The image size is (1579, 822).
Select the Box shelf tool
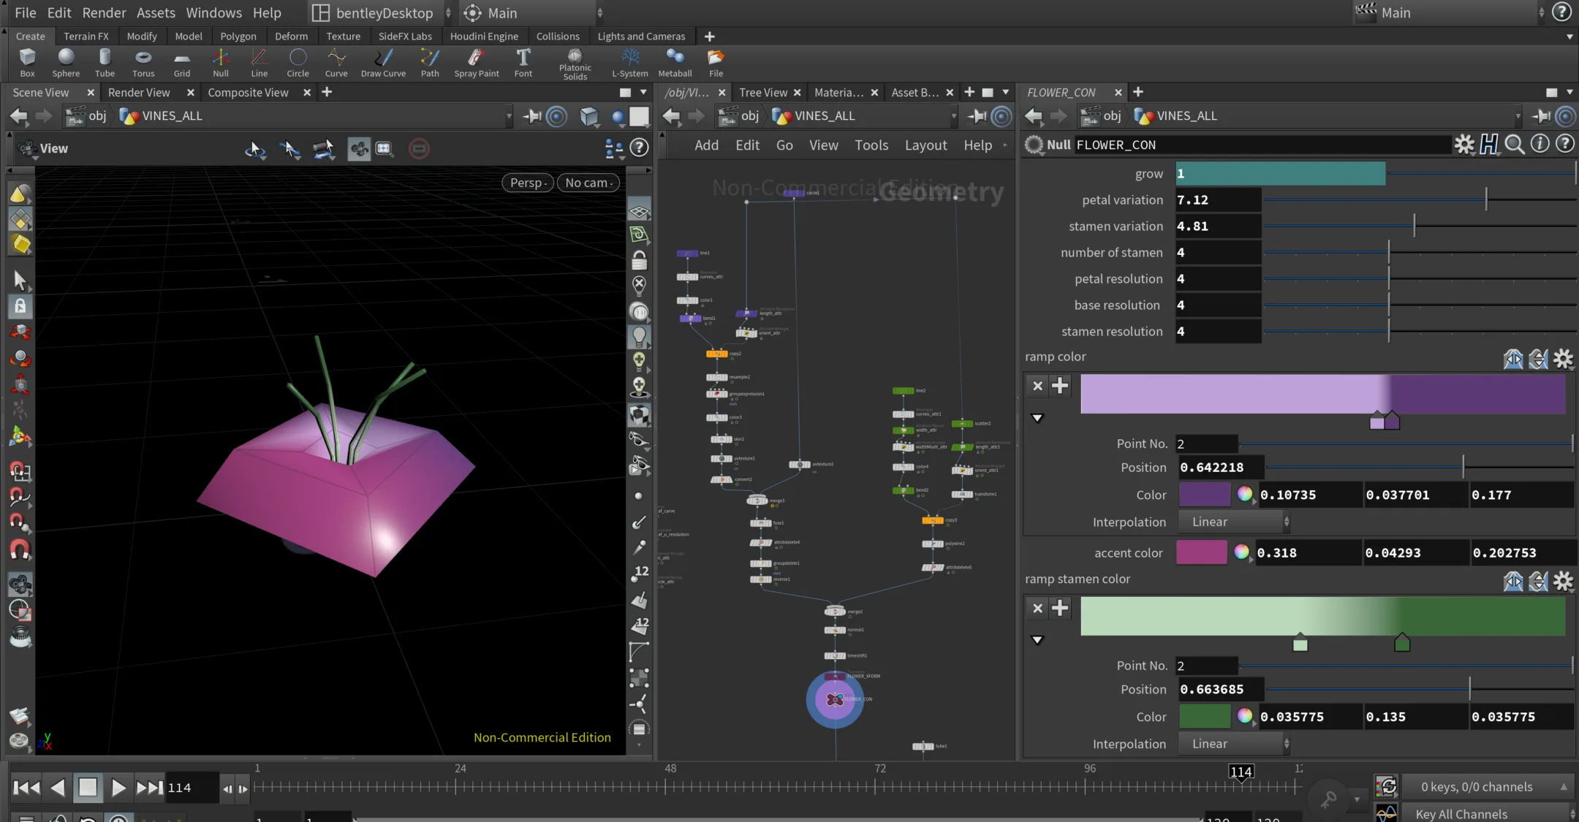point(27,62)
